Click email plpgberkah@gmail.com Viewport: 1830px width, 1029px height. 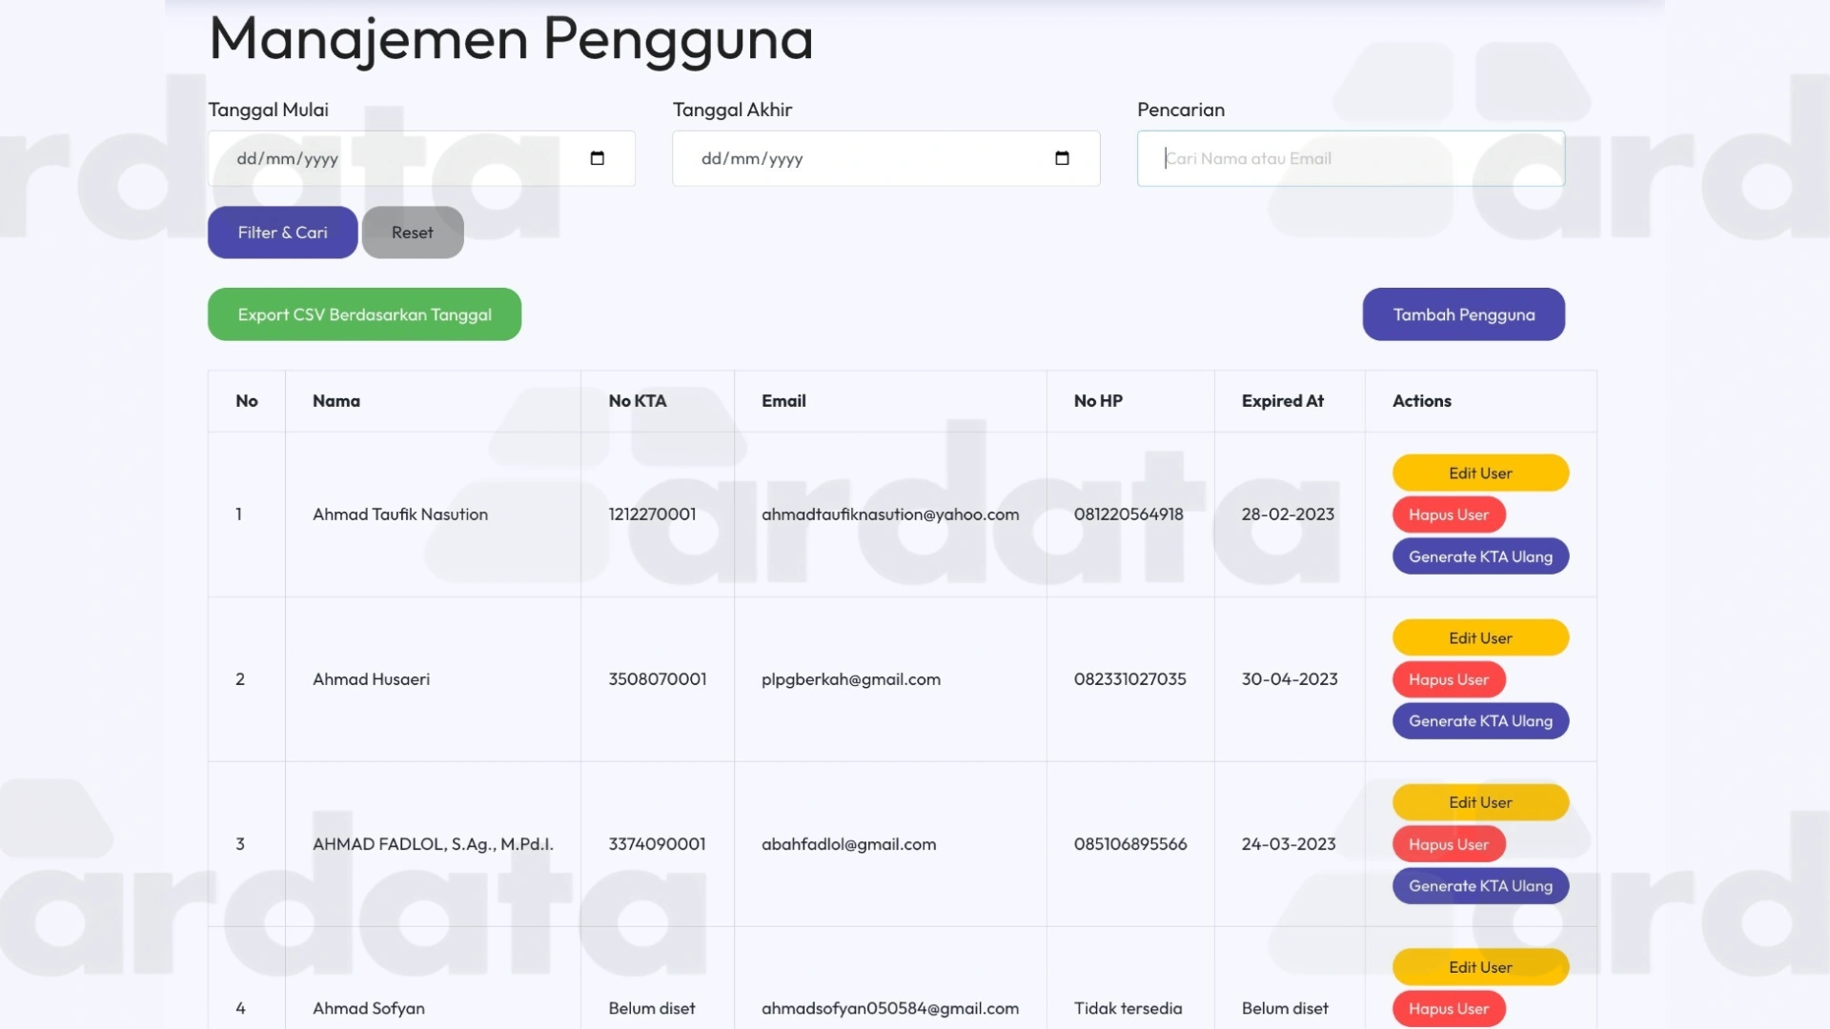tap(851, 679)
